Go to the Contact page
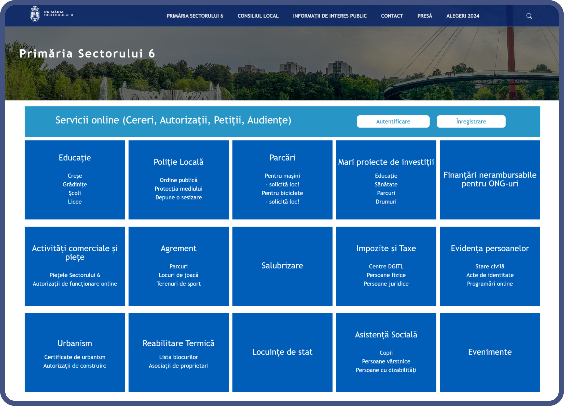The width and height of the screenshot is (564, 406). click(x=392, y=16)
